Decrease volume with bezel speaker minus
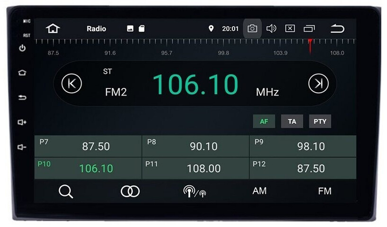387x227 pixels. [22, 147]
